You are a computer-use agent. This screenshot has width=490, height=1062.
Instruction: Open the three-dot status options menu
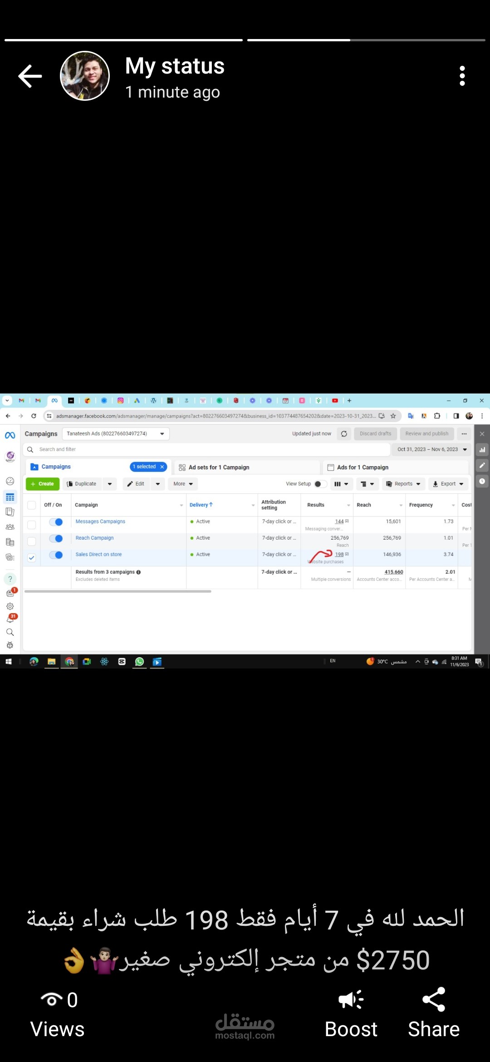pyautogui.click(x=462, y=76)
